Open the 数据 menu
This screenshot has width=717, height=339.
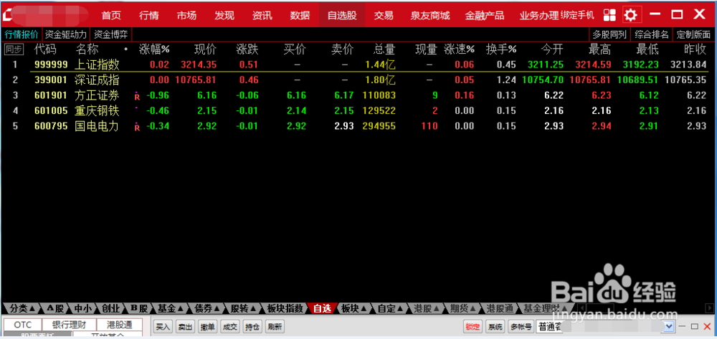point(300,15)
